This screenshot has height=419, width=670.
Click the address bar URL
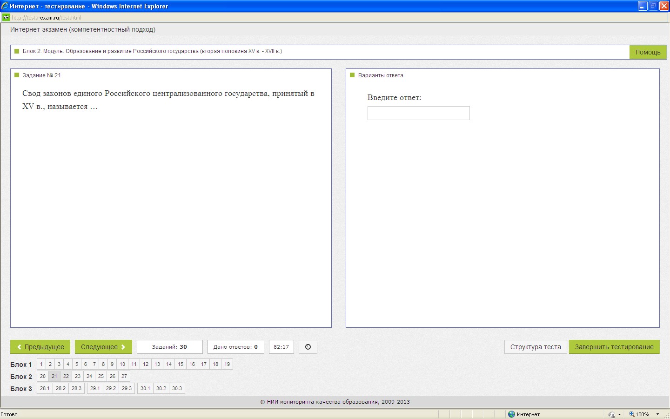tap(46, 18)
